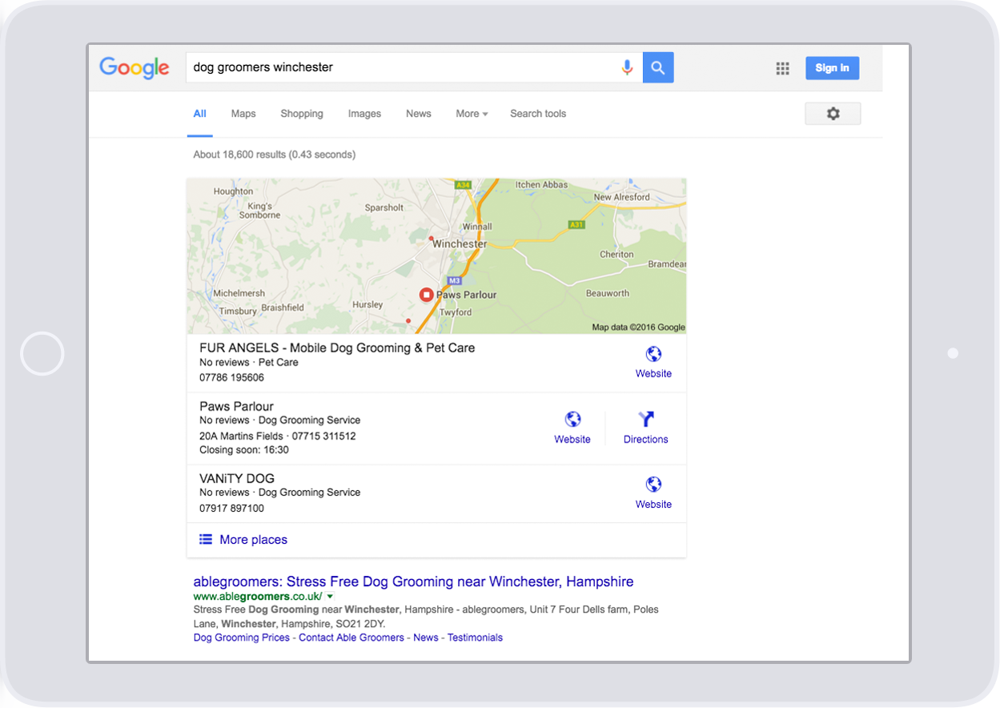1000x708 pixels.
Task: Open Dog Grooming Prices sitelink
Action: (242, 638)
